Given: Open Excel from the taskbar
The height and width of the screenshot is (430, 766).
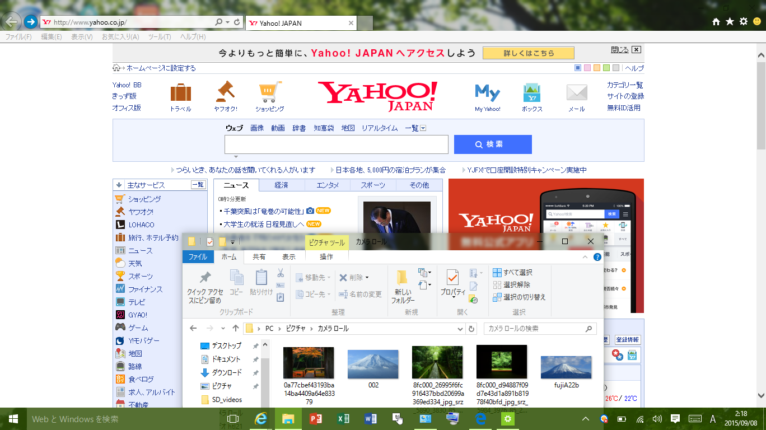Looking at the screenshot, I should [344, 418].
